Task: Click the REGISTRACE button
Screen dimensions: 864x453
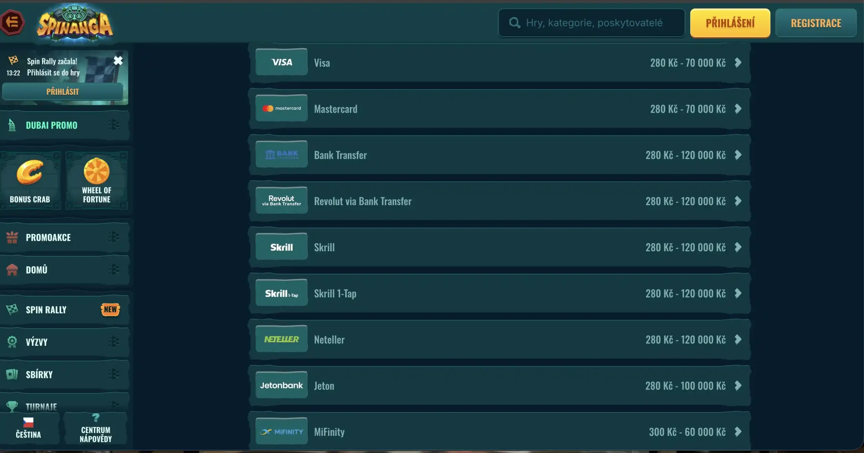Action: (x=816, y=23)
